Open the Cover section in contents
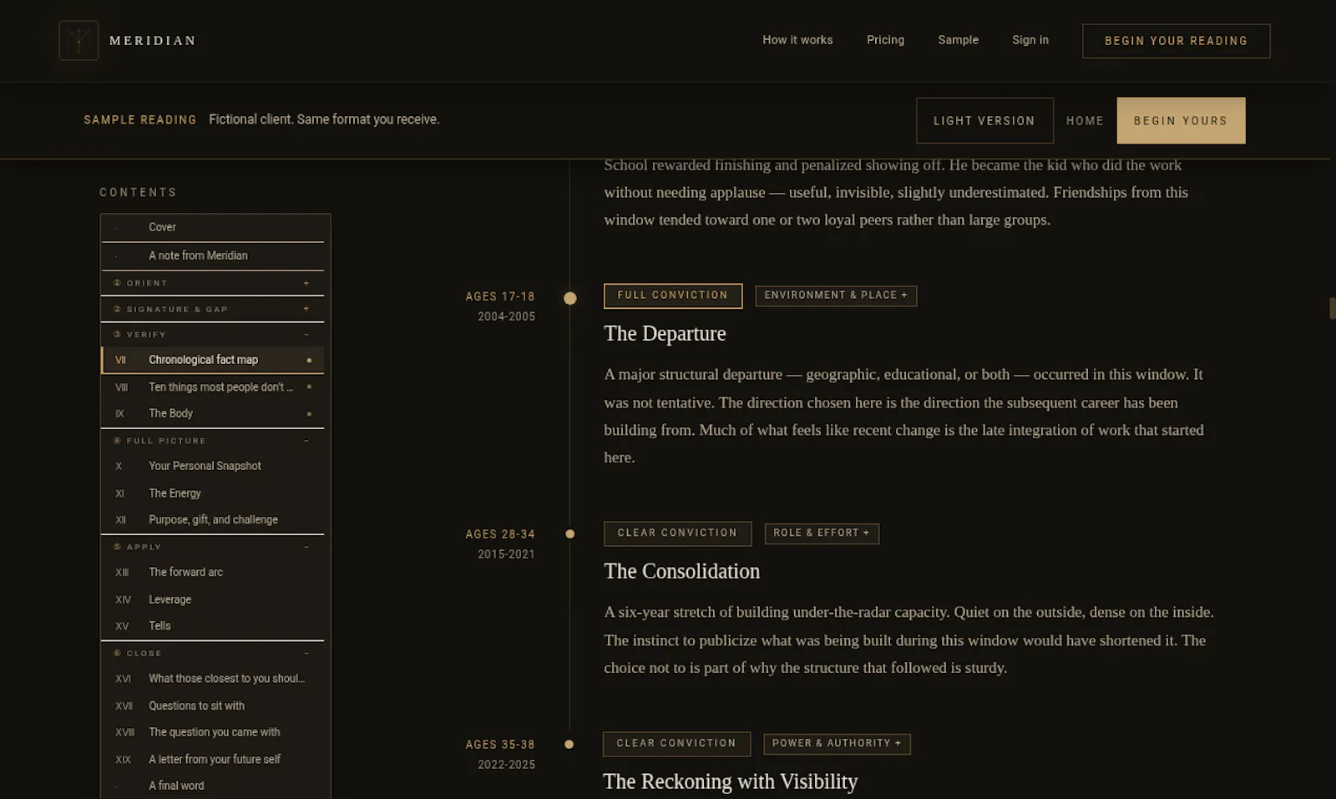 (212, 227)
